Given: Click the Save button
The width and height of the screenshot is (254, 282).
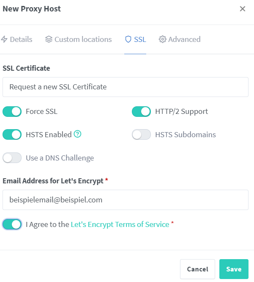Looking at the screenshot, I should [234, 269].
